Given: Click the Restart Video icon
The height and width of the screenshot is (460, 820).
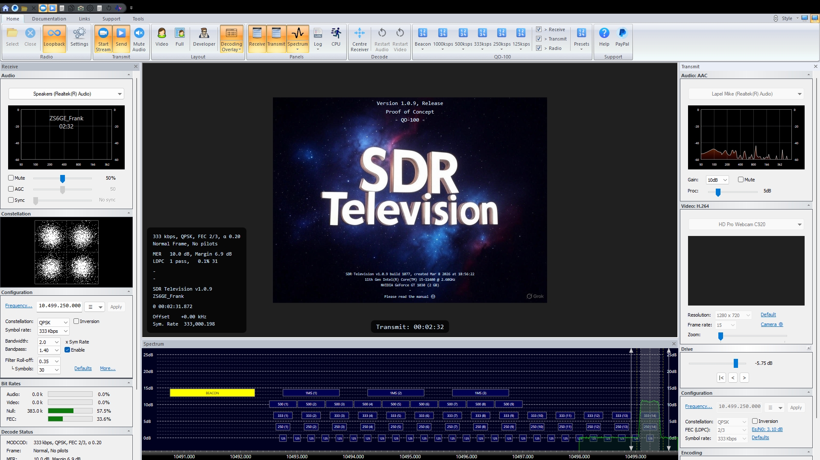Looking at the screenshot, I should point(400,38).
